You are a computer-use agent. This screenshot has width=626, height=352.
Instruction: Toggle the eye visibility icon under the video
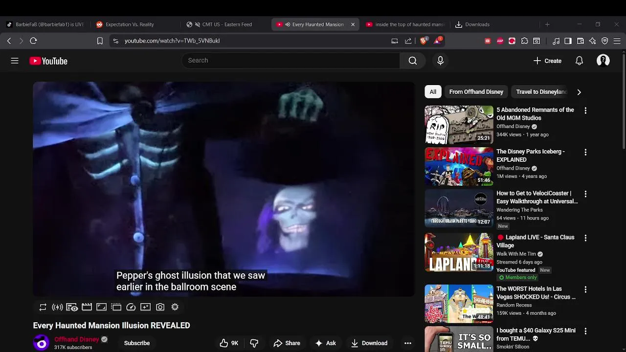click(72, 307)
